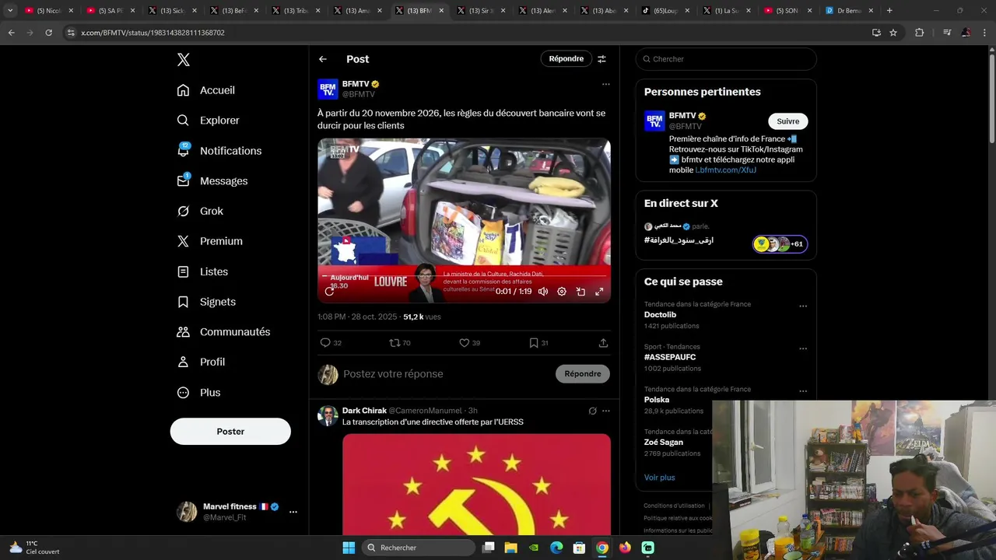Open more options for Doctolib trend
996x560 pixels.
click(803, 306)
